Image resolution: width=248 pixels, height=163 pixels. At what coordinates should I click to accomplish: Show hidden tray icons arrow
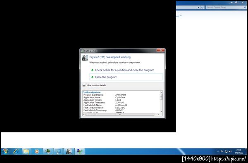pyautogui.click(x=218, y=151)
